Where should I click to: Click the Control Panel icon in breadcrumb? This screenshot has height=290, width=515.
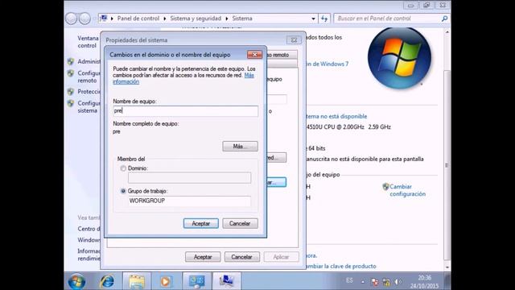104,18
